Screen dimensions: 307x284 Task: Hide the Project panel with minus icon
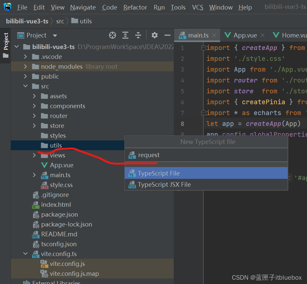[167, 35]
